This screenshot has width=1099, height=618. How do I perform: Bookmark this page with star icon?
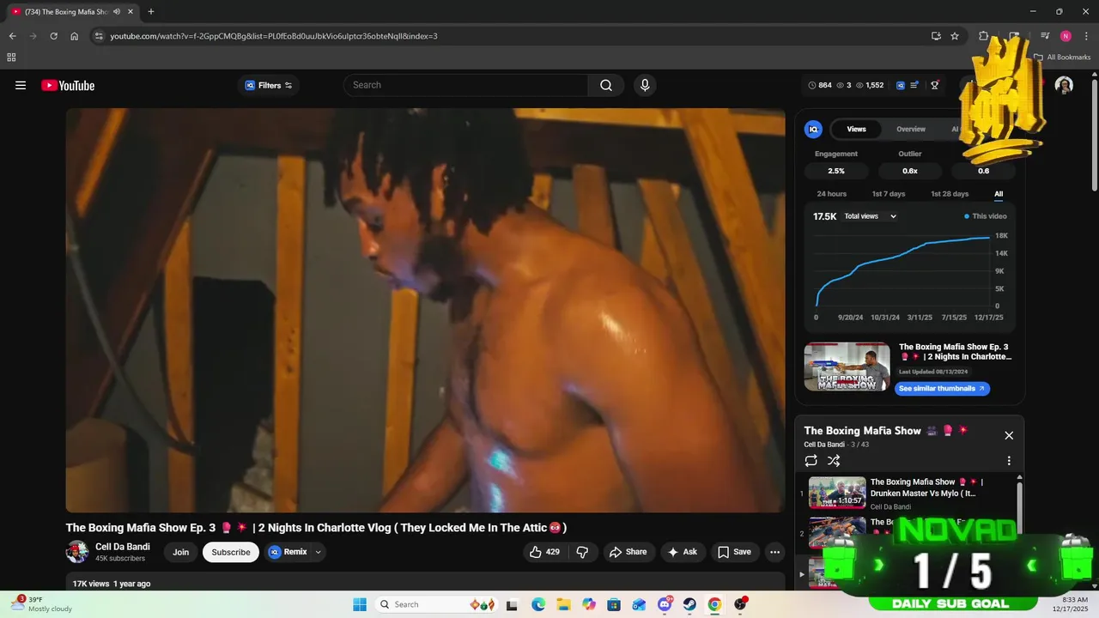(x=955, y=36)
